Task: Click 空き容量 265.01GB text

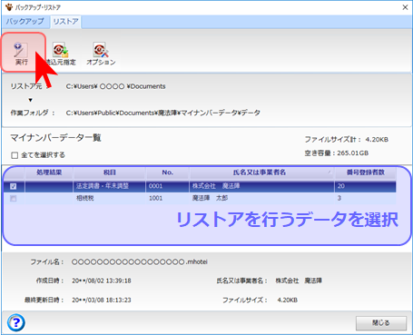Action: coord(337,153)
